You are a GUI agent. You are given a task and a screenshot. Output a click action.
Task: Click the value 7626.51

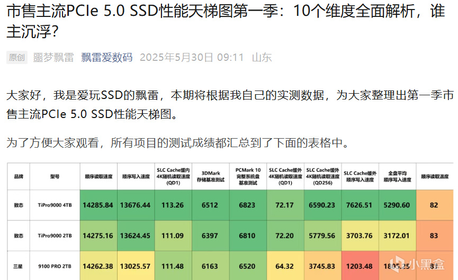tap(360, 205)
